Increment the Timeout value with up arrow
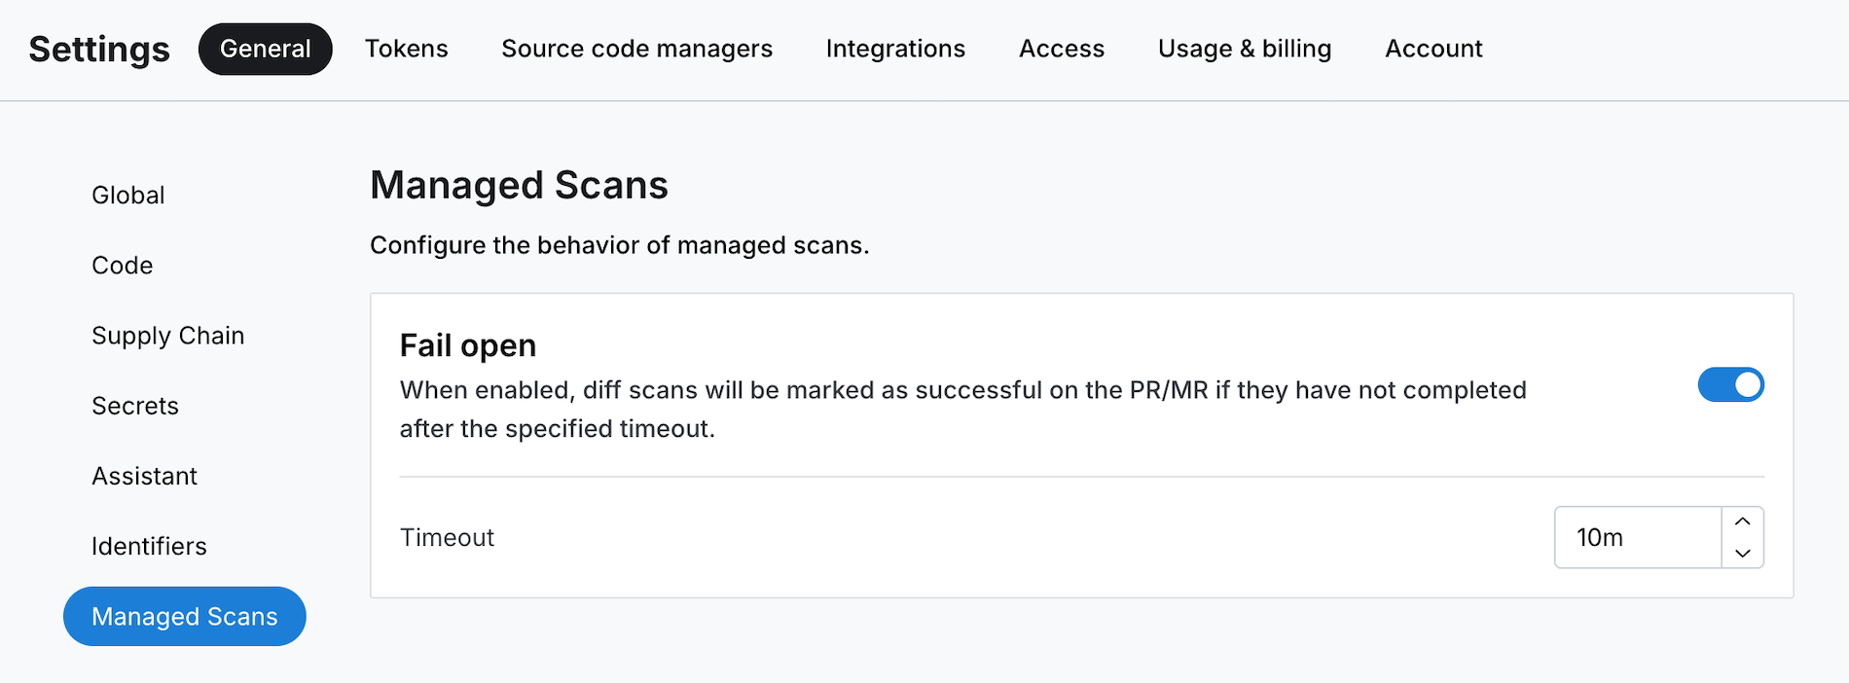This screenshot has height=683, width=1849. point(1743,522)
